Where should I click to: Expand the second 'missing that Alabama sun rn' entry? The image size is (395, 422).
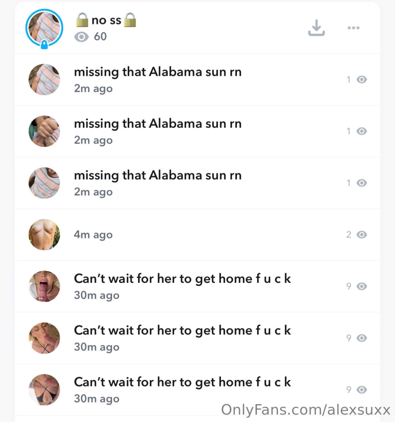tap(158, 123)
